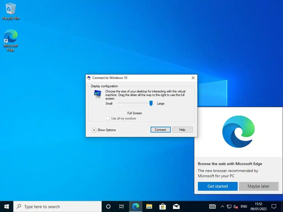The image size is (283, 212).
Task: Click the large Edge logo in the popup
Action: 239,132
